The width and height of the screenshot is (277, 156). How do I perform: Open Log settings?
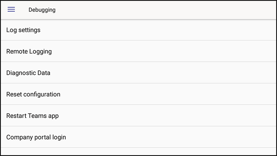(138, 30)
